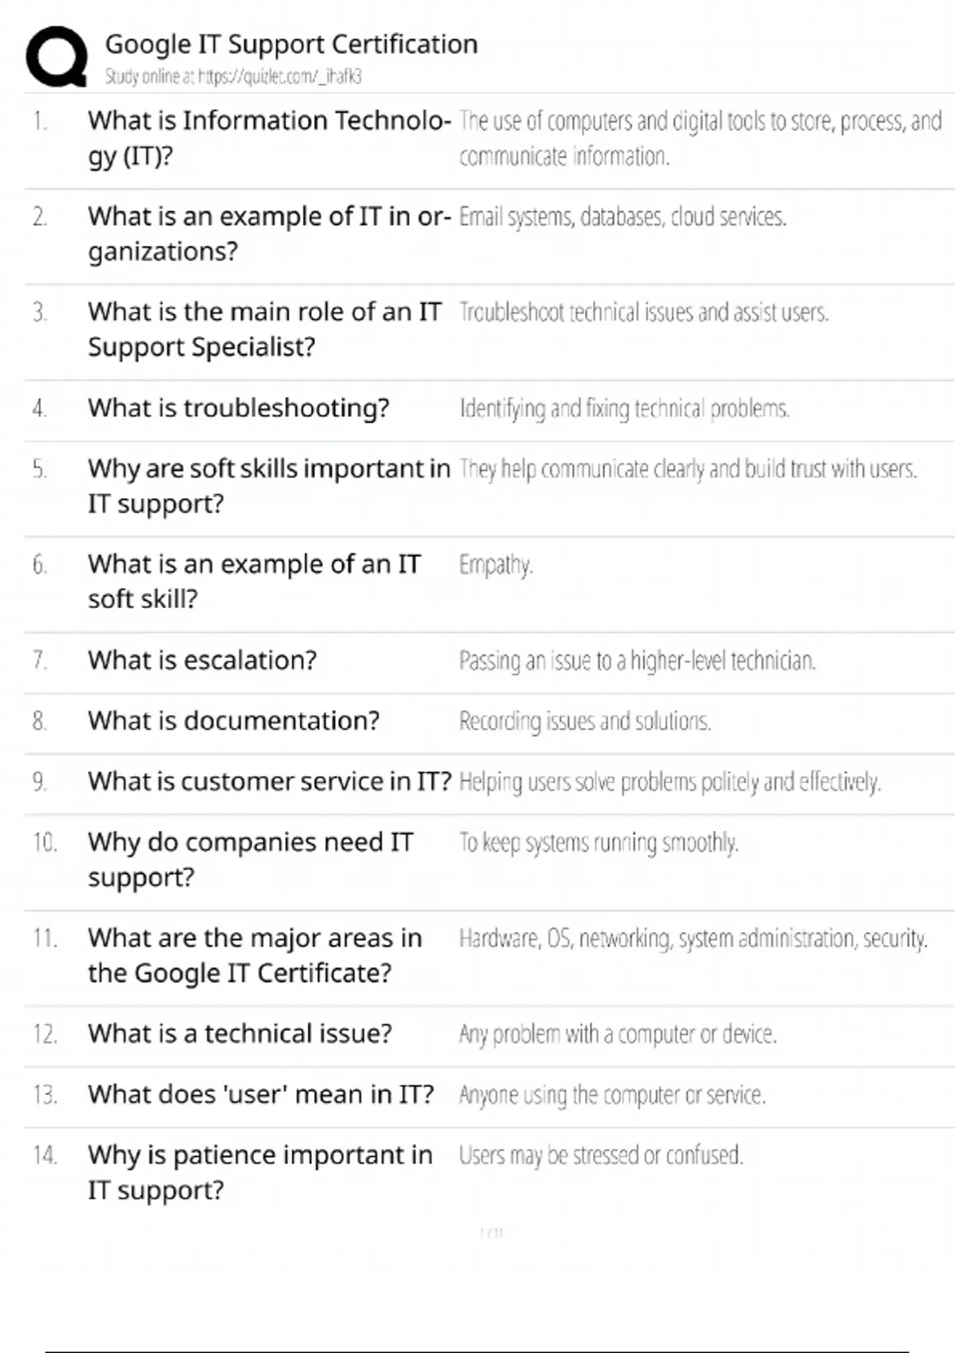Click the 'To keep systems running smoothly' answer
Image resolution: width=955 pixels, height=1353 pixels.
click(598, 842)
